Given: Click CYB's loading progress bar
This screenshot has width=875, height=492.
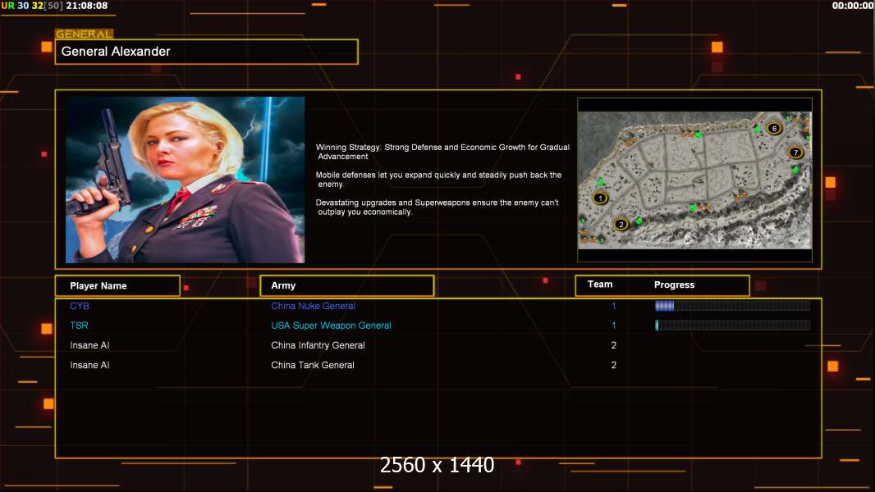Looking at the screenshot, I should click(733, 305).
